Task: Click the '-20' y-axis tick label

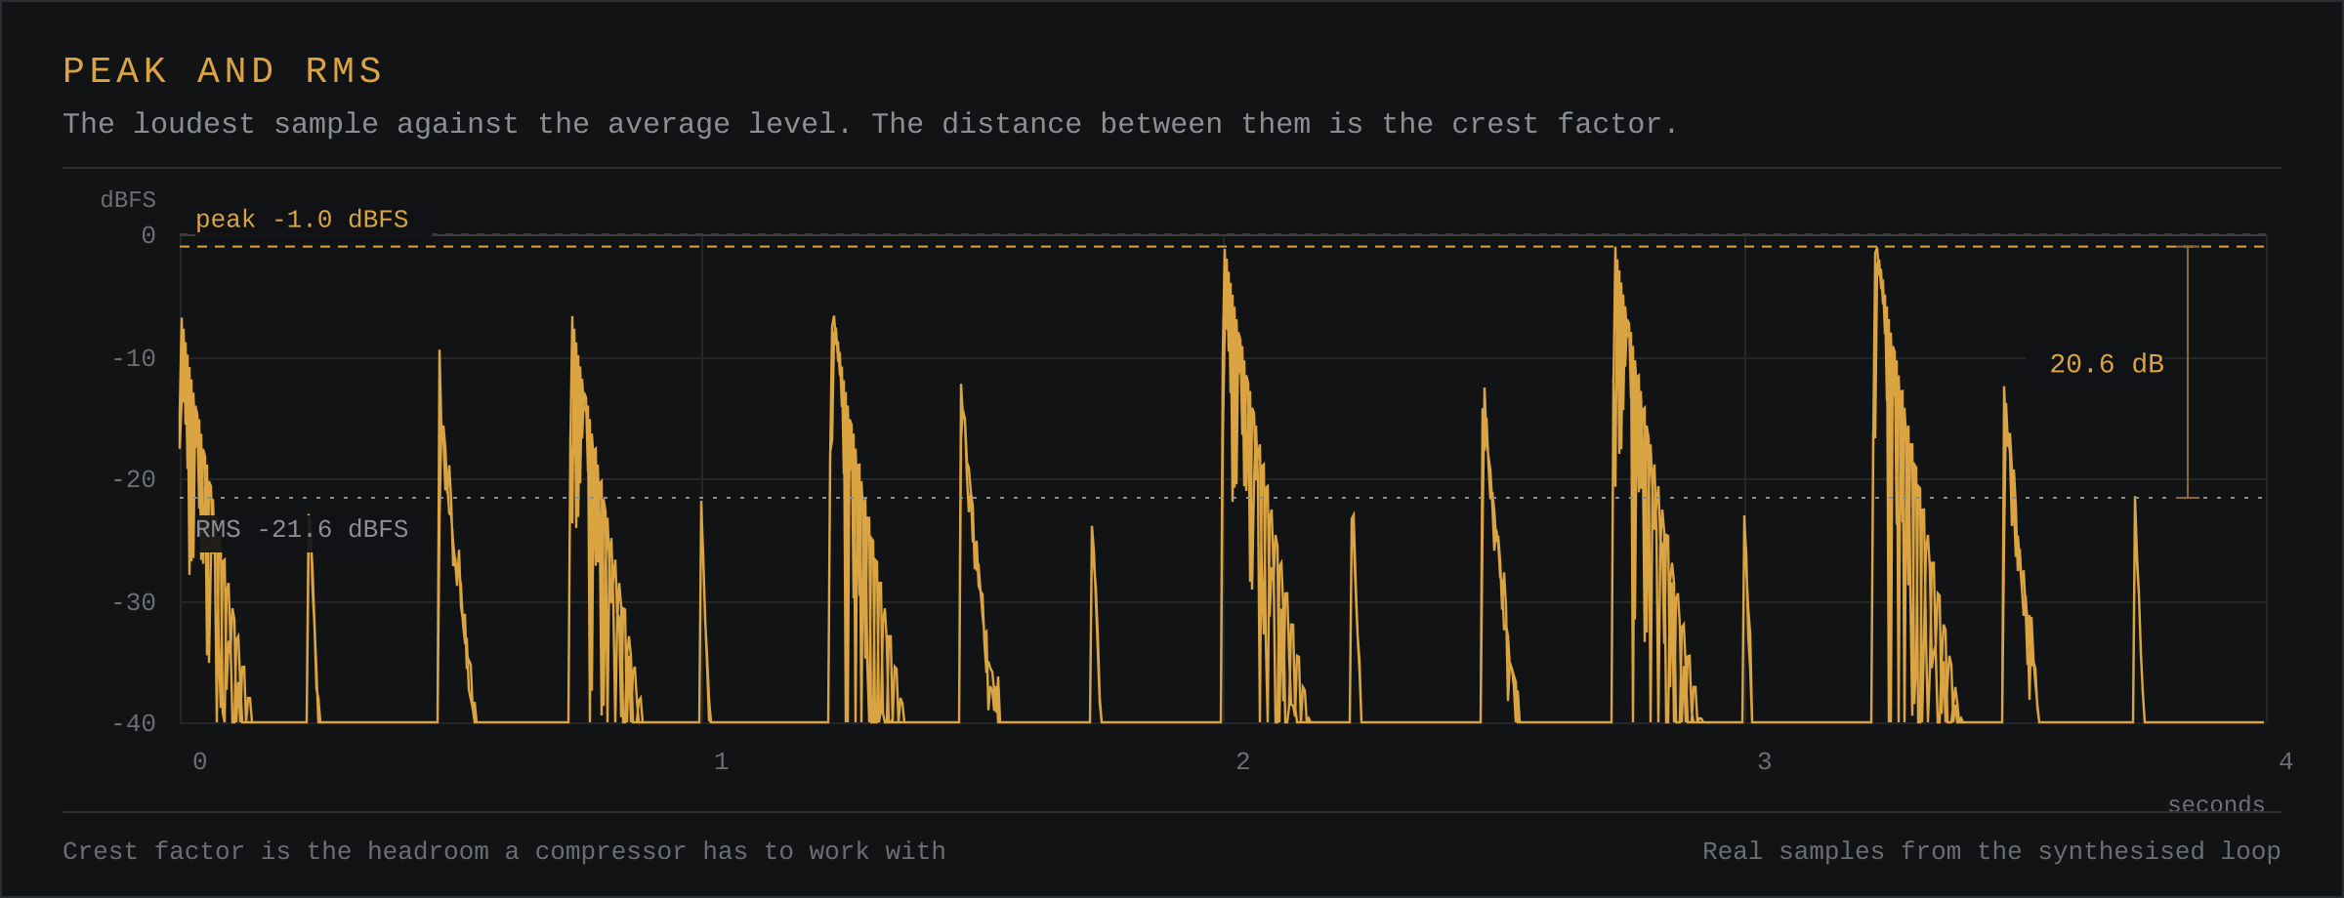Action: tap(134, 480)
